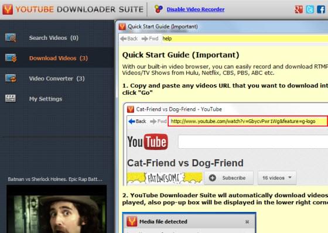Screen dimensions: 328x233
Task: Click the My Settings sidebar icon
Action: pyautogui.click(x=11, y=98)
